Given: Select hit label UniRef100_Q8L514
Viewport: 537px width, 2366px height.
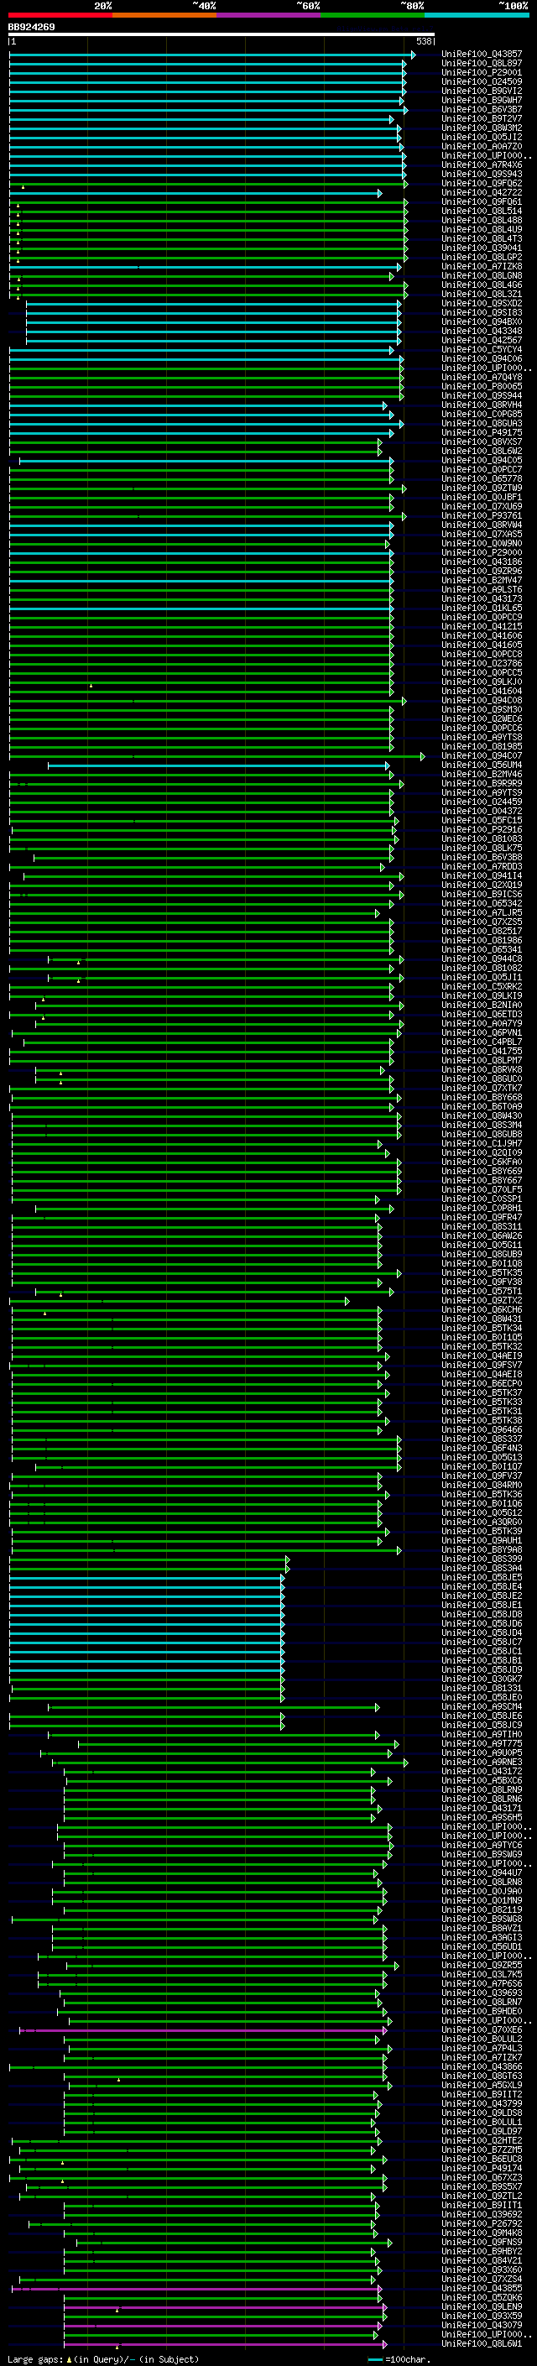Looking at the screenshot, I should pos(481,212).
